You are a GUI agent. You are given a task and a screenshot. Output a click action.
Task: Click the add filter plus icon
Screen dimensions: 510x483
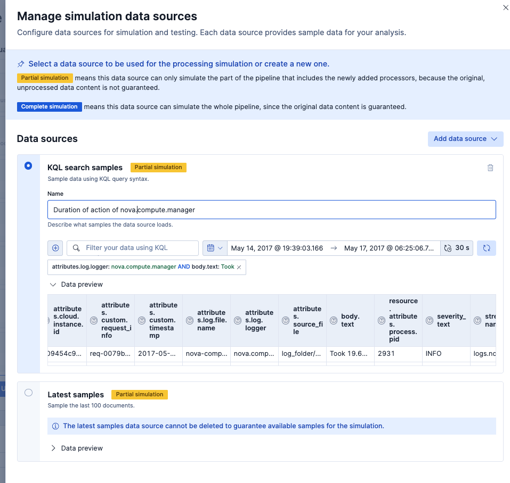pyautogui.click(x=55, y=248)
